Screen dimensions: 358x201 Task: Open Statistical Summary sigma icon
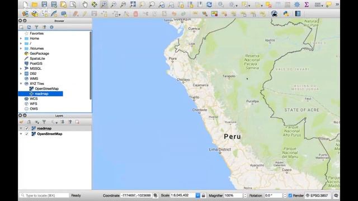[x=307, y=4]
